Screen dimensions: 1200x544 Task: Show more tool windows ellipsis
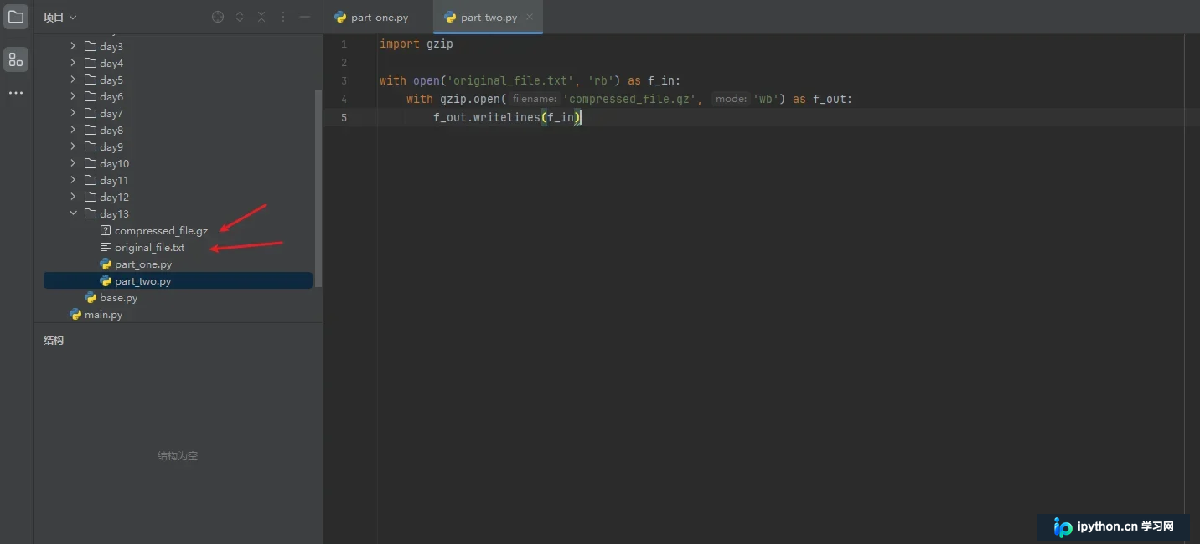coord(16,93)
